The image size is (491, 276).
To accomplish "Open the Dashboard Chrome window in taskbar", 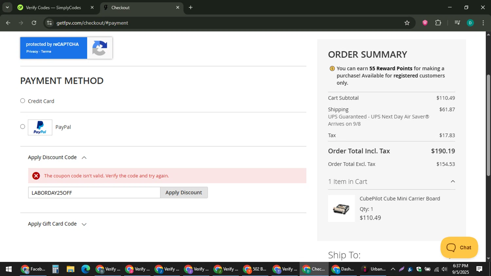I will coord(343,269).
